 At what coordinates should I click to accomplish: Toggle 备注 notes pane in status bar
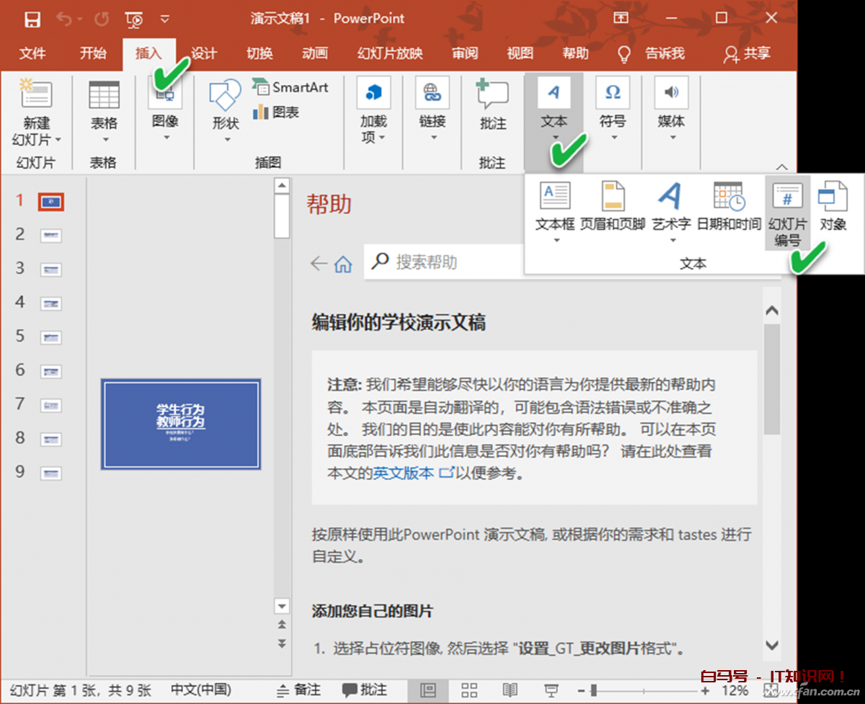click(x=299, y=690)
